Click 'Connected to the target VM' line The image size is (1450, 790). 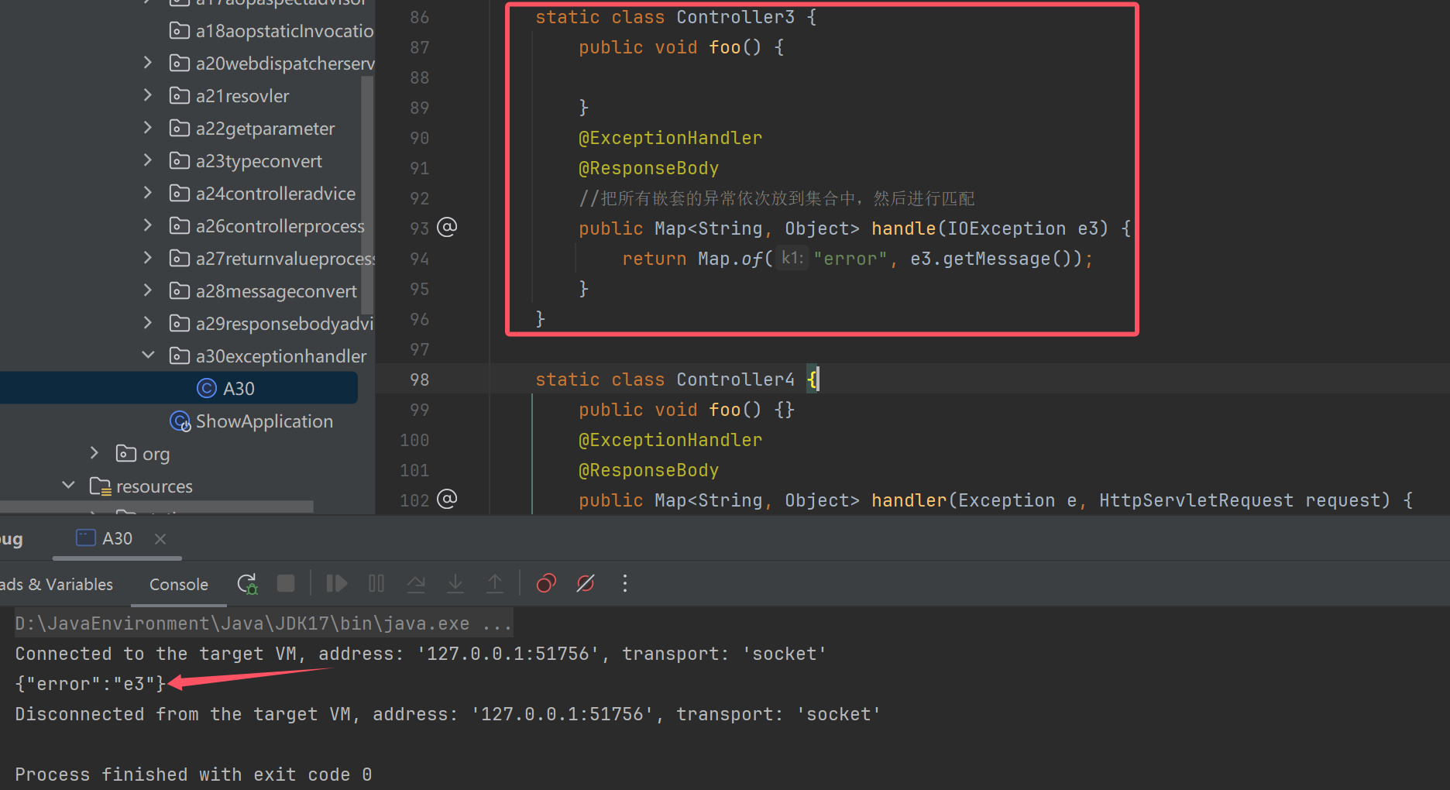coord(421,654)
